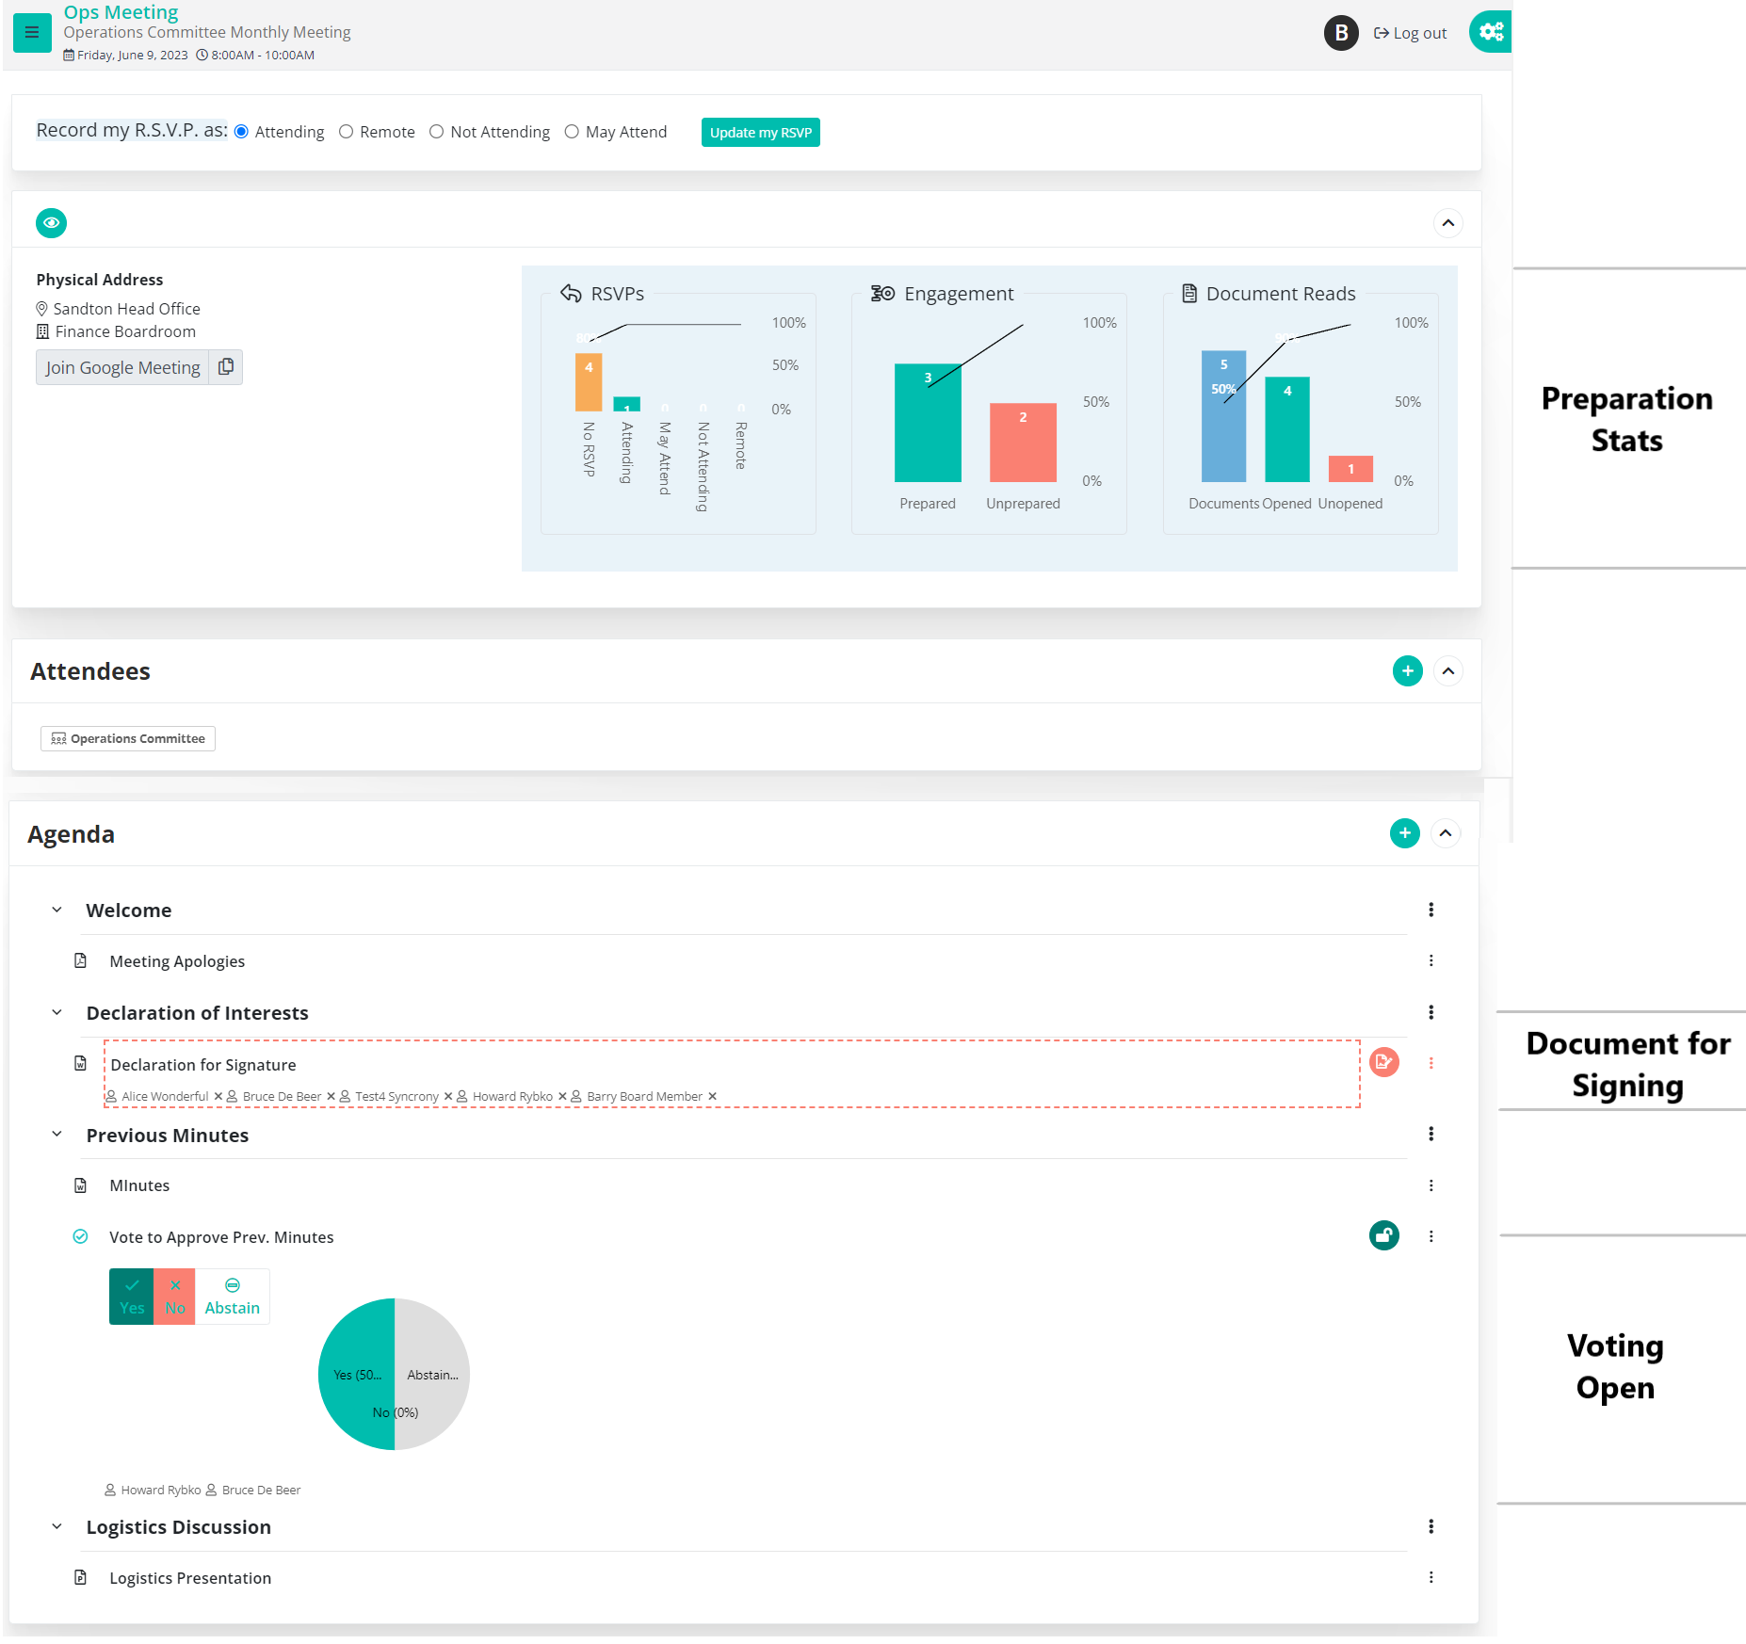Add a new agenda item
Viewport: 1746px width, 1644px height.
click(1405, 833)
